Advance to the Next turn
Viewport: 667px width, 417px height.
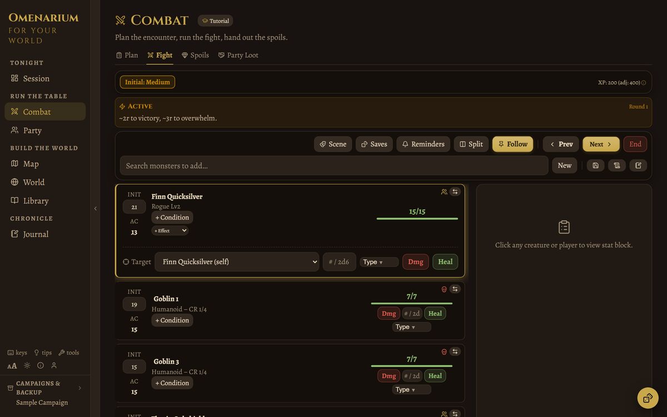click(601, 144)
